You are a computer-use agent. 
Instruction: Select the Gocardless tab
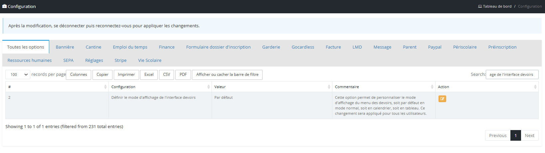pyautogui.click(x=303, y=47)
